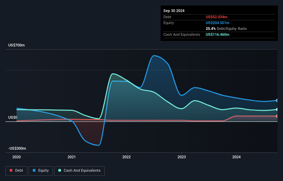Select the teal Cash endpoint marker
The height and width of the screenshot is (181, 283).
277,109
